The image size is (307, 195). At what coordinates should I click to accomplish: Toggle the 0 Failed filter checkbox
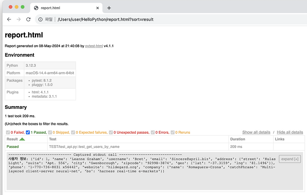[x=8, y=133]
